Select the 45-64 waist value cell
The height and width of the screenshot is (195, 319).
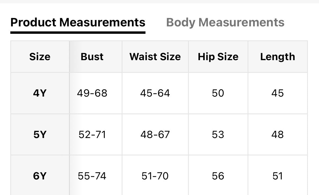155,93
